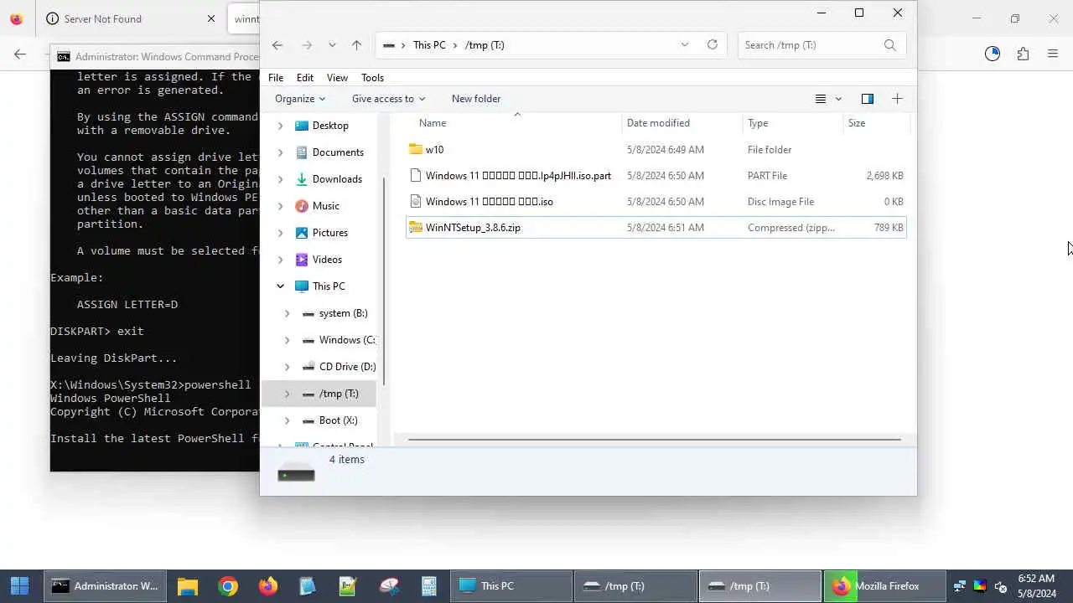Click the navigation pane vertical scrollbar
The width and height of the screenshot is (1073, 603).
[384, 281]
